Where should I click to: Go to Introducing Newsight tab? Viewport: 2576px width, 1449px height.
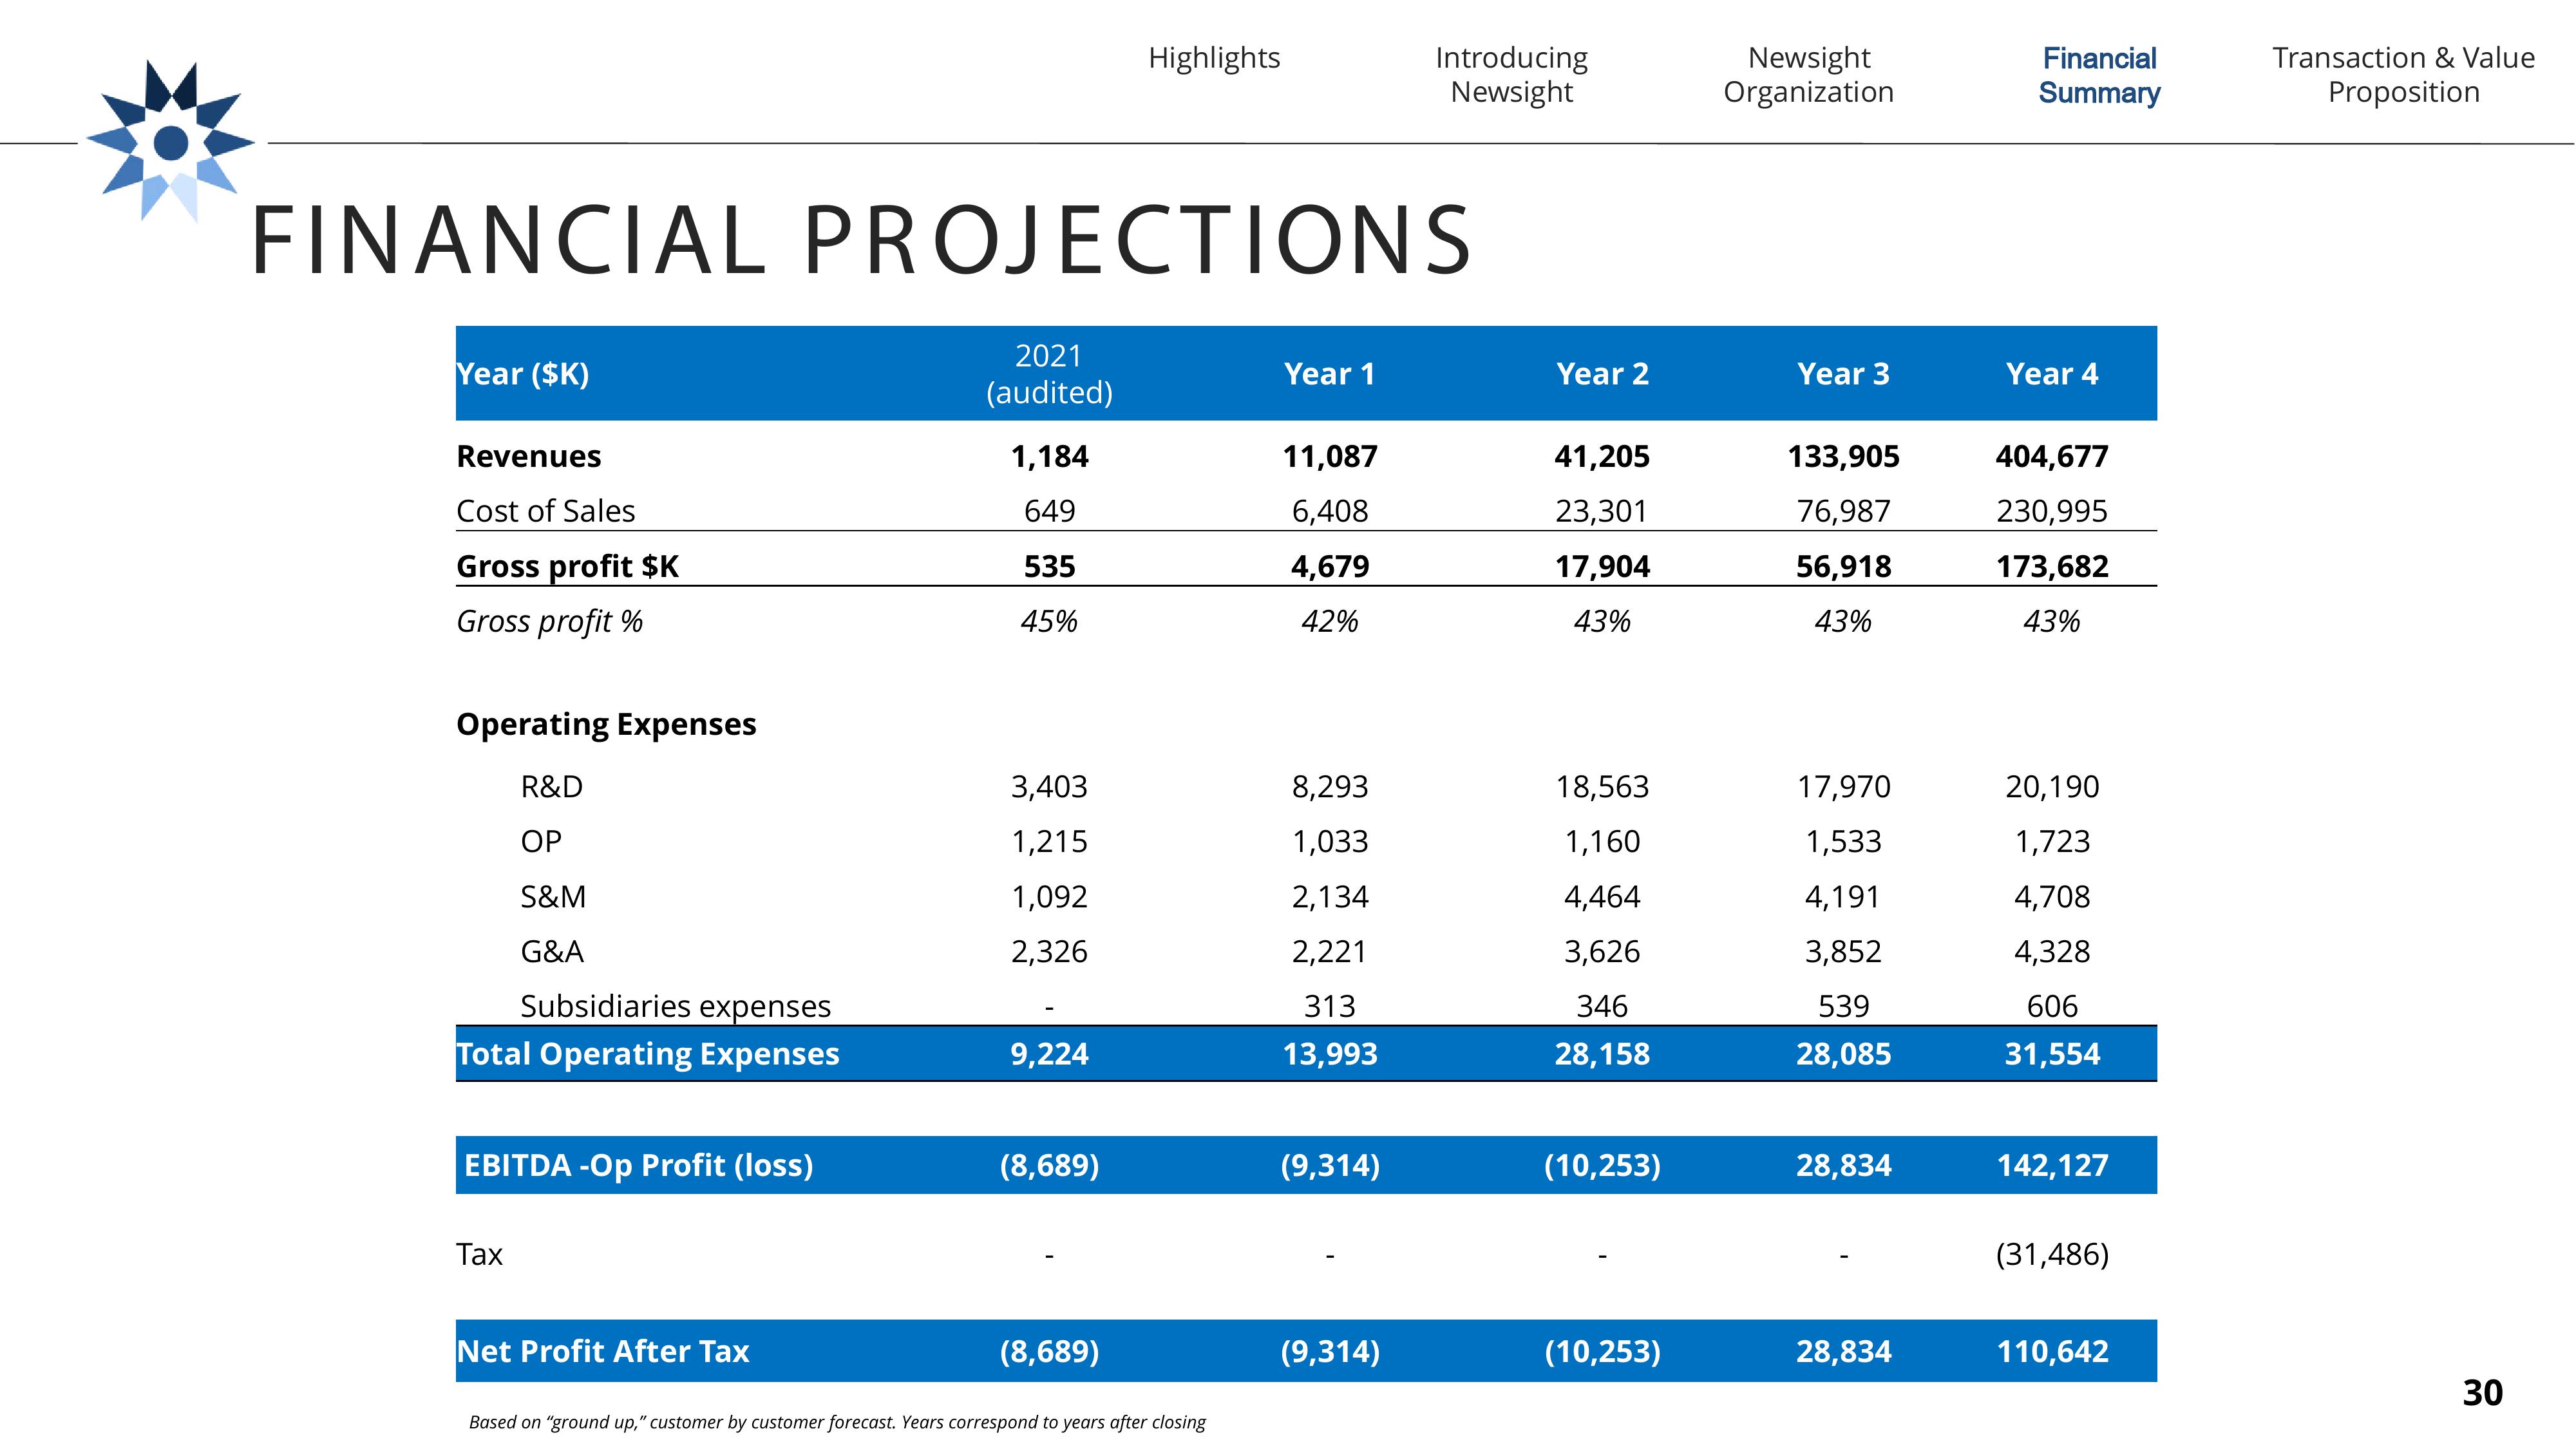coord(1511,75)
